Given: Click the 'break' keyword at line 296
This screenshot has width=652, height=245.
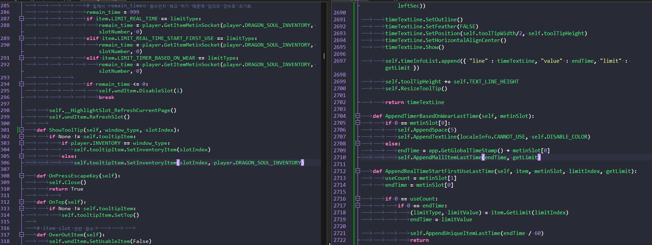Looking at the screenshot, I should point(106,97).
